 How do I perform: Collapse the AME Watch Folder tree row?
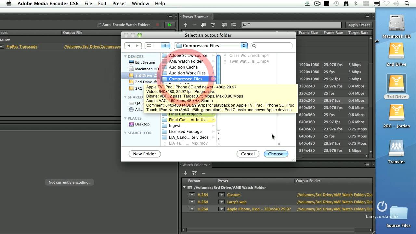184,188
